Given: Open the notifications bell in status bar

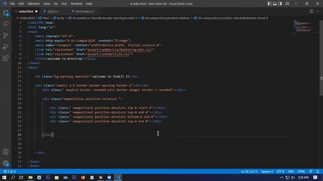Looking at the screenshot, I should [318, 171].
